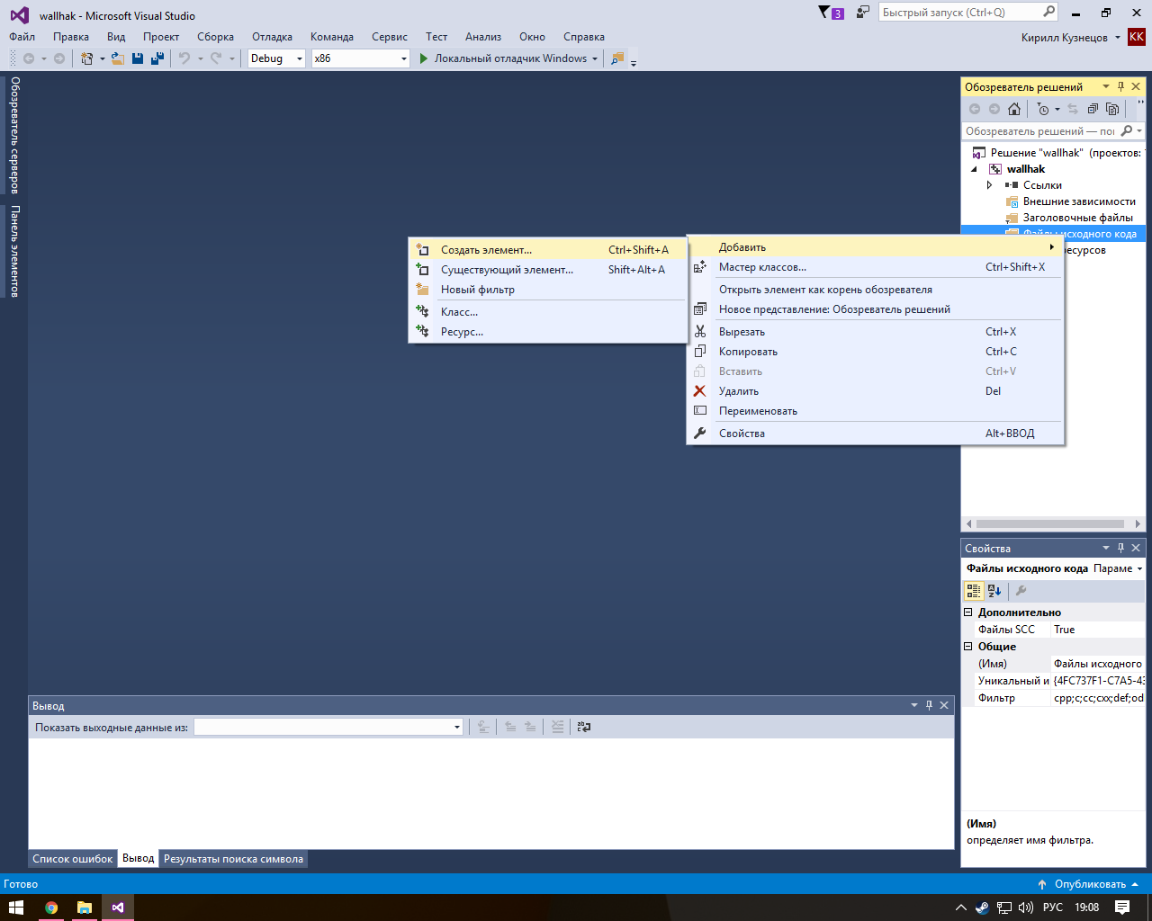Click the Categorized view icon in Properties
Screen dimensions: 1152x921
[x=974, y=591]
